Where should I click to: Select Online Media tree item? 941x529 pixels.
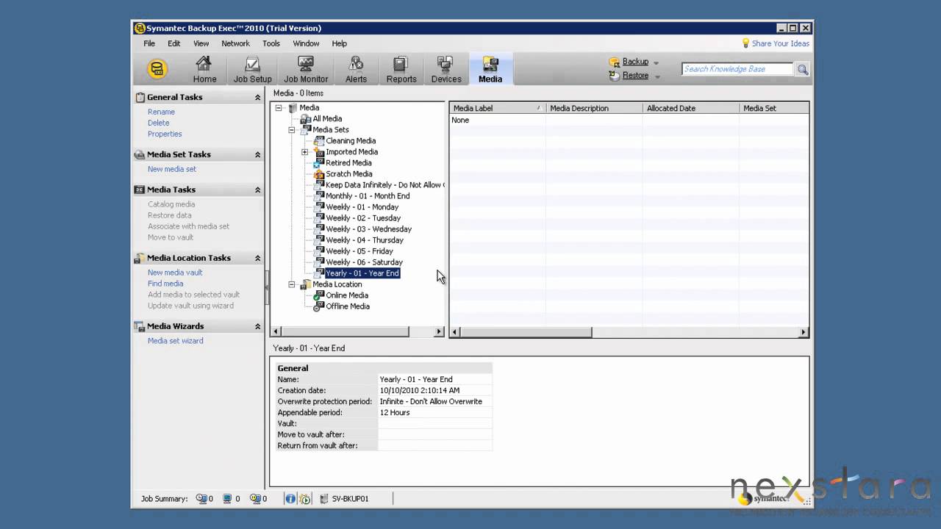[347, 295]
